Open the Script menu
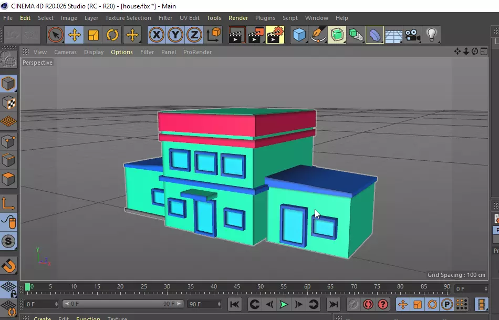Image resolution: width=499 pixels, height=320 pixels. pyautogui.click(x=290, y=18)
